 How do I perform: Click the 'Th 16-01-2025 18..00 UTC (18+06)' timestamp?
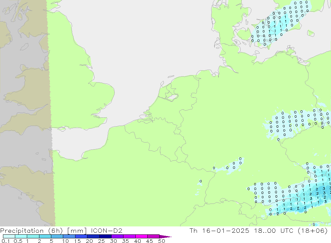pos(259,230)
